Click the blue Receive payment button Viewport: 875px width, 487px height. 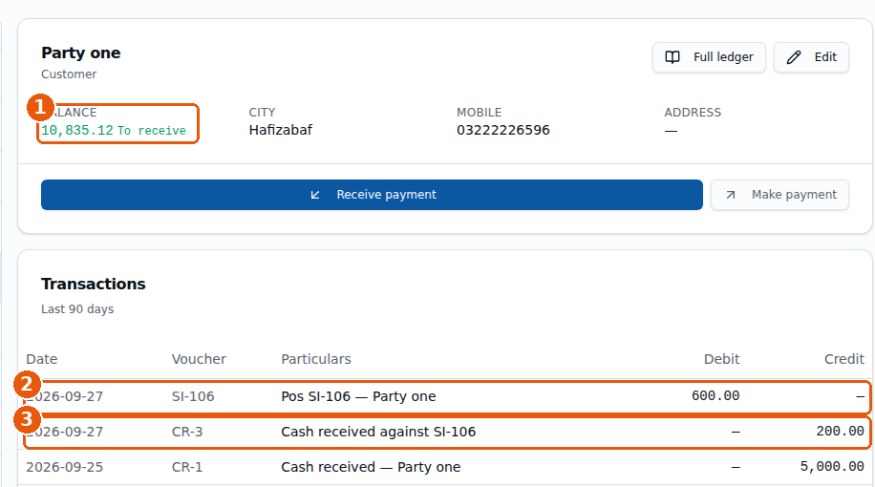pos(372,195)
